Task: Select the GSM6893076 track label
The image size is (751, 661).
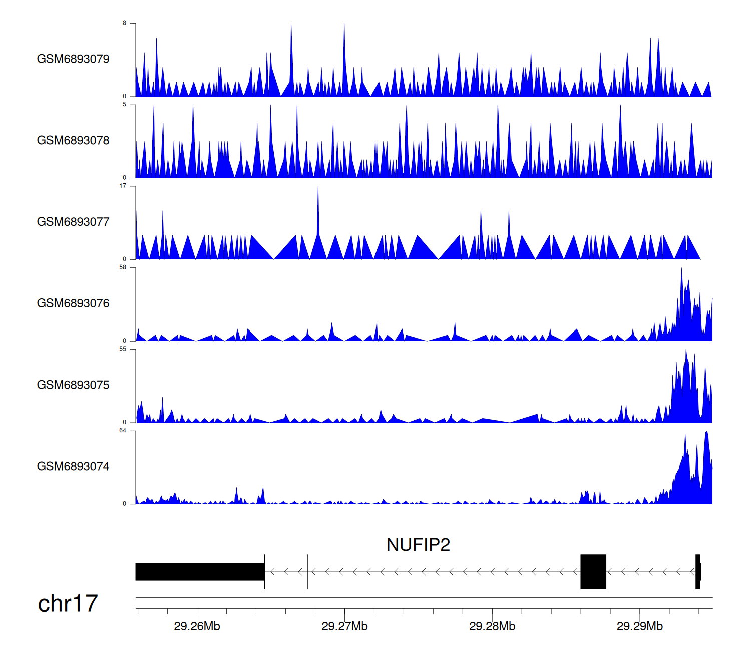Action: (x=73, y=303)
